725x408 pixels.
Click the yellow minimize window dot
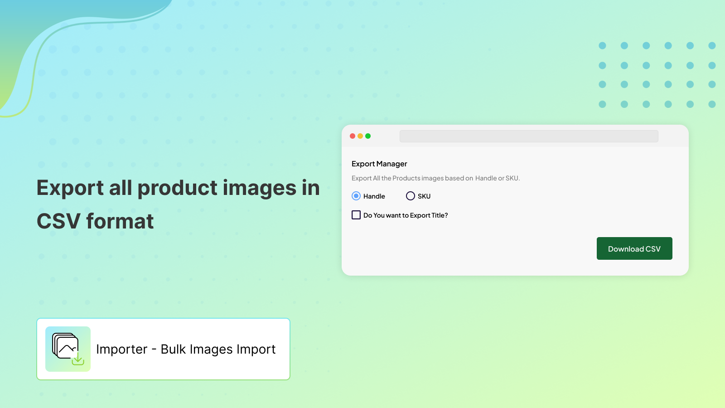360,136
